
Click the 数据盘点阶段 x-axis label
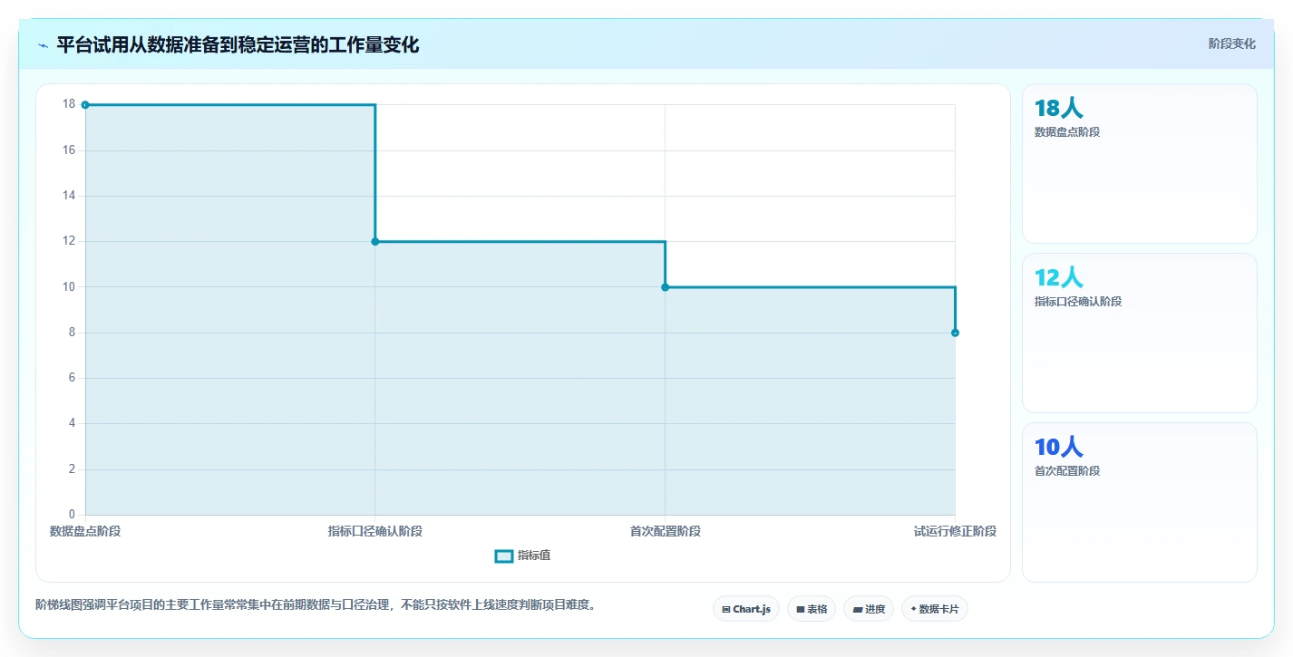click(85, 531)
